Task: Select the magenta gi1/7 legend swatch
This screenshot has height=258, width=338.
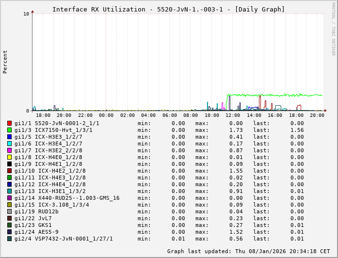Action: click(x=9, y=150)
